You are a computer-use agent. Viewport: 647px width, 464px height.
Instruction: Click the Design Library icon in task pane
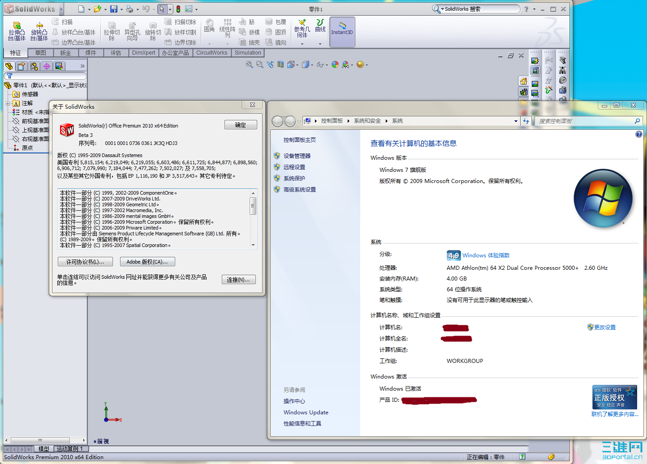(x=523, y=92)
